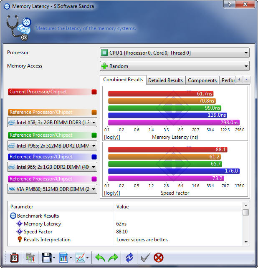Confirm with the grey checkmark icon

pyautogui.click(x=145, y=258)
